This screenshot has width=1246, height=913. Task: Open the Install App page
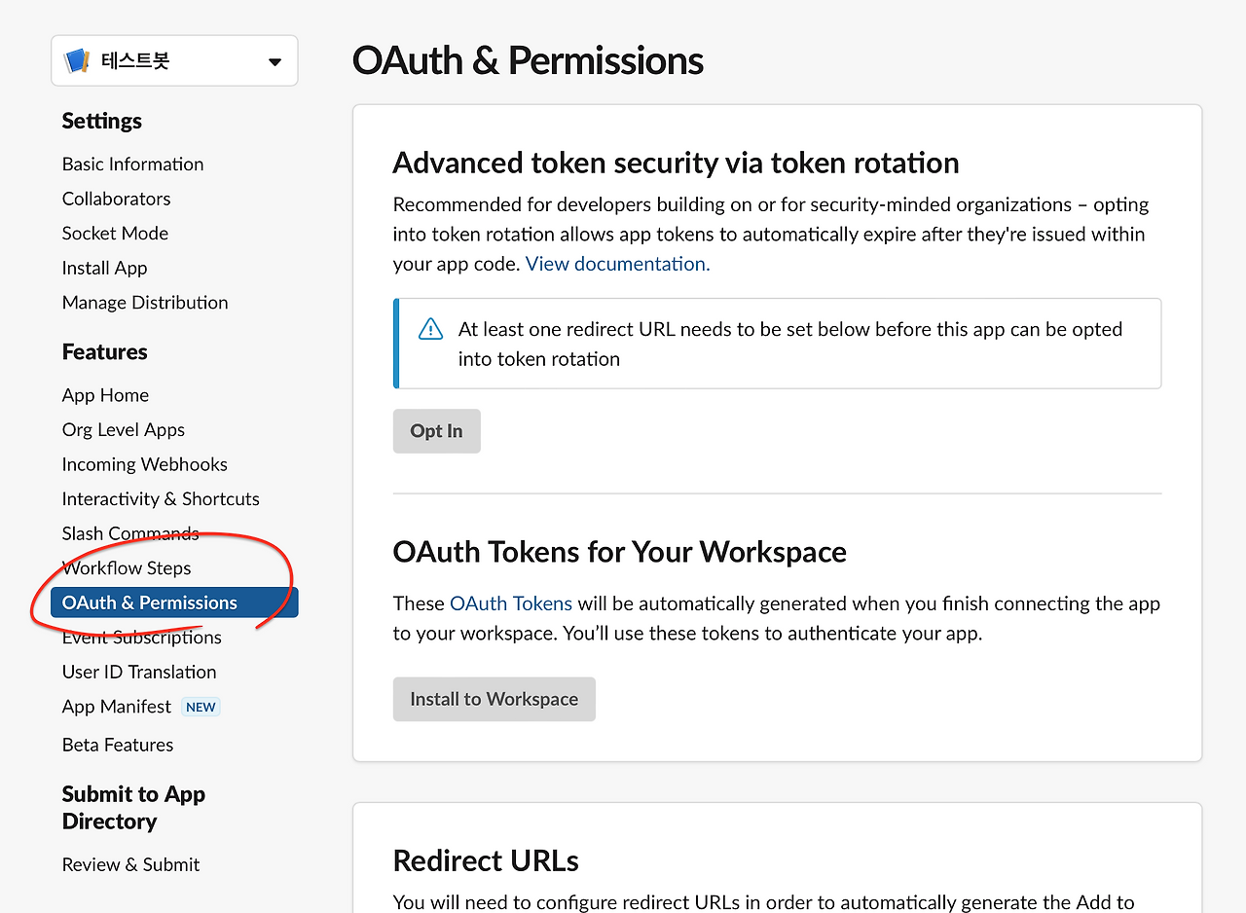[x=104, y=268]
